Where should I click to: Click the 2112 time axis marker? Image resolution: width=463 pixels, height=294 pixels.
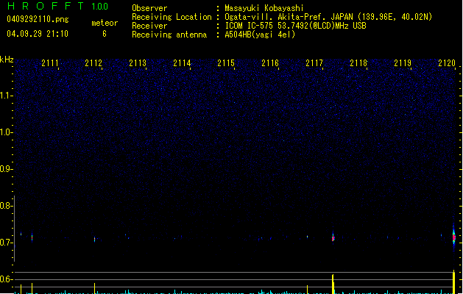click(93, 63)
